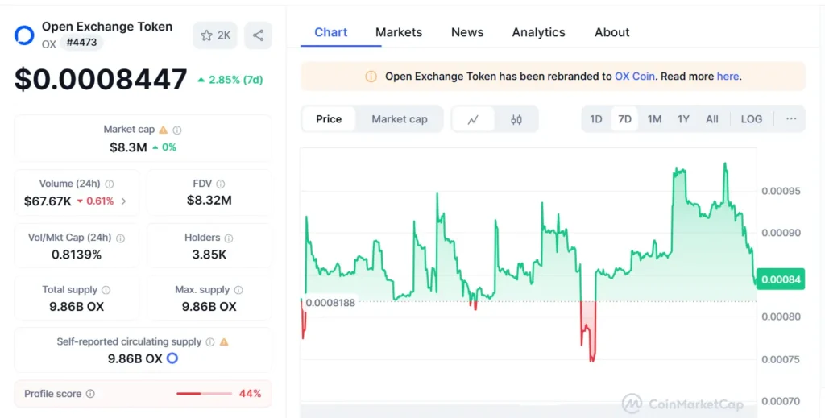
Task: Click the 0.8139% Vol/Mkt Cap value
Action: tap(77, 255)
